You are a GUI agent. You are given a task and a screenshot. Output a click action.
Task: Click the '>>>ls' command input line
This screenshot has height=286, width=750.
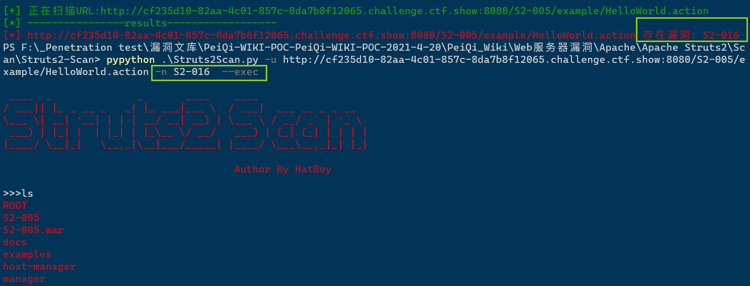tap(18, 193)
